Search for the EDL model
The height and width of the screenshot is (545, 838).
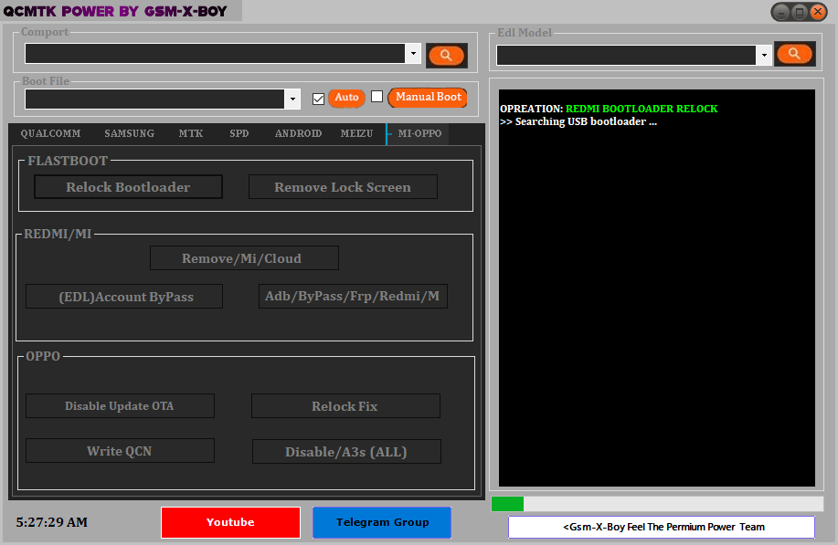[x=793, y=54]
